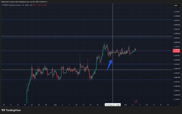Click the 28 date label on time axis

click(x=46, y=105)
